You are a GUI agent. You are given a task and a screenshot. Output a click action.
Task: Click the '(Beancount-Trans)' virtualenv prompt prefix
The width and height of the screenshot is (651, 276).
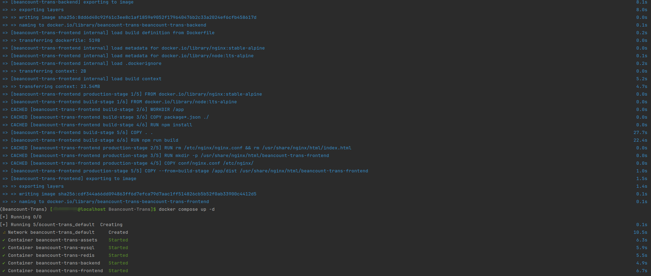pyautogui.click(x=24, y=209)
